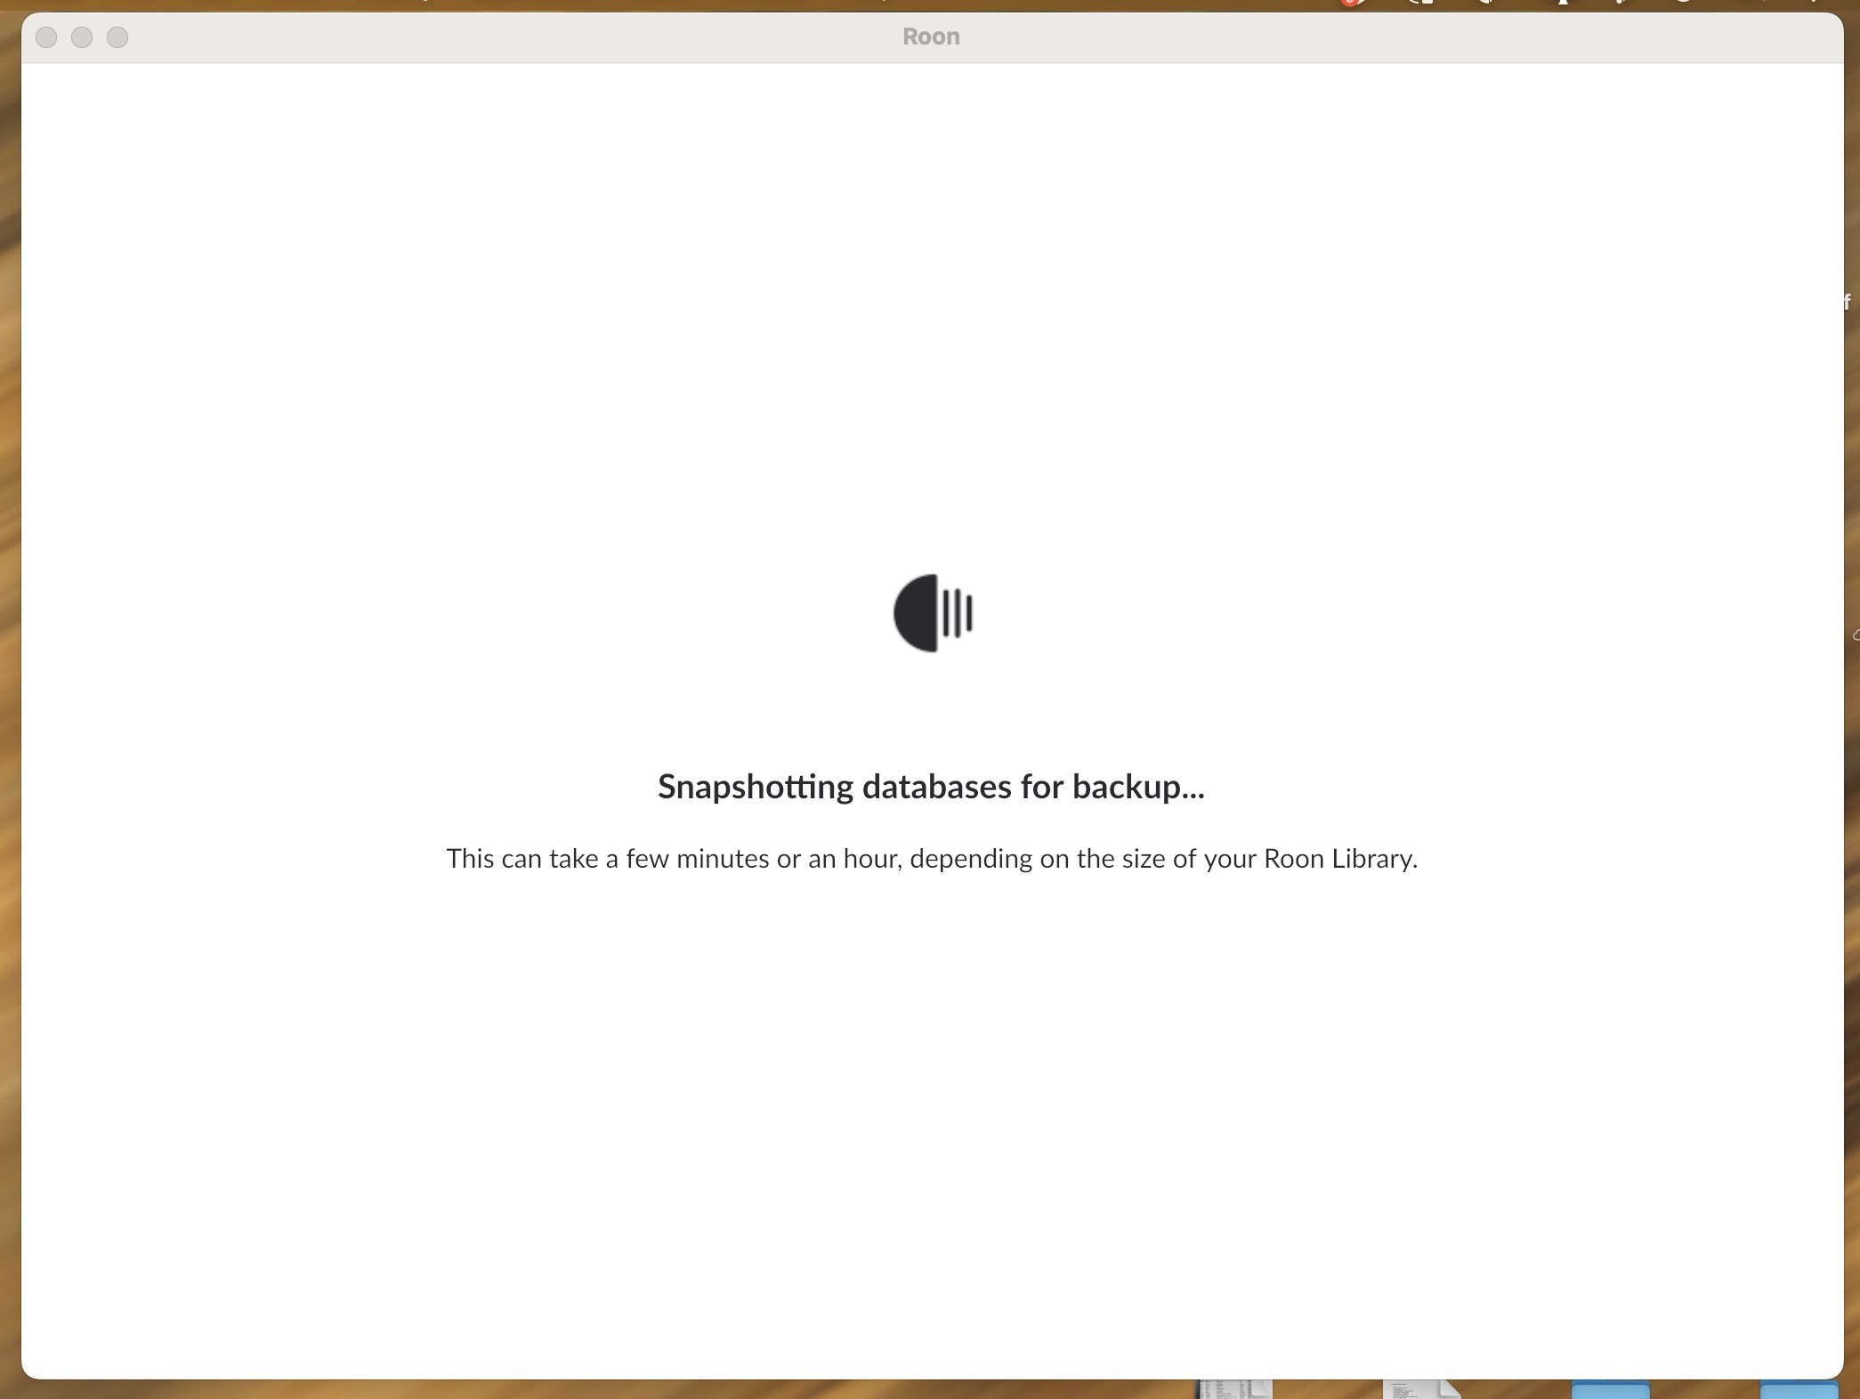Close the Roon window
1860x1399 pixels.
[46, 37]
